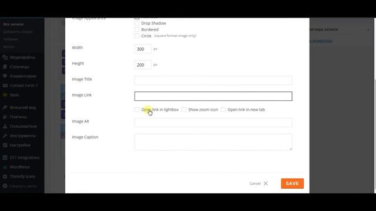Click the Cancel text link
The width and height of the screenshot is (376, 211).
point(255,183)
